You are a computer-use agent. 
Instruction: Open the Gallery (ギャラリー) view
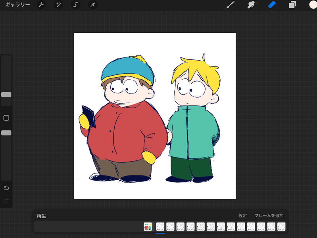point(17,4)
